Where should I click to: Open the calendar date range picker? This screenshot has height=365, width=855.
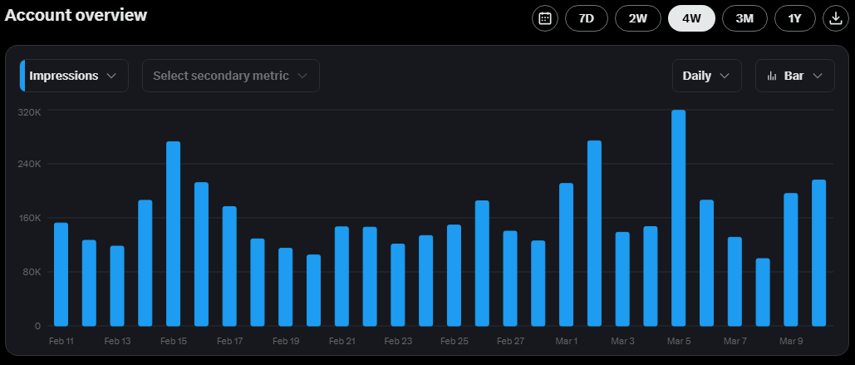(545, 18)
